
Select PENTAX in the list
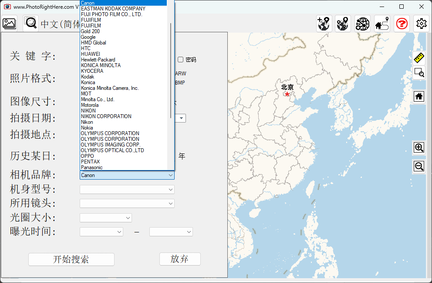click(x=123, y=162)
